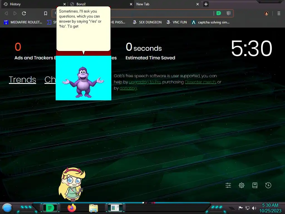285x214 pixels.
Task: Open a new browser tab with plus button
Action: click(x=206, y=4)
